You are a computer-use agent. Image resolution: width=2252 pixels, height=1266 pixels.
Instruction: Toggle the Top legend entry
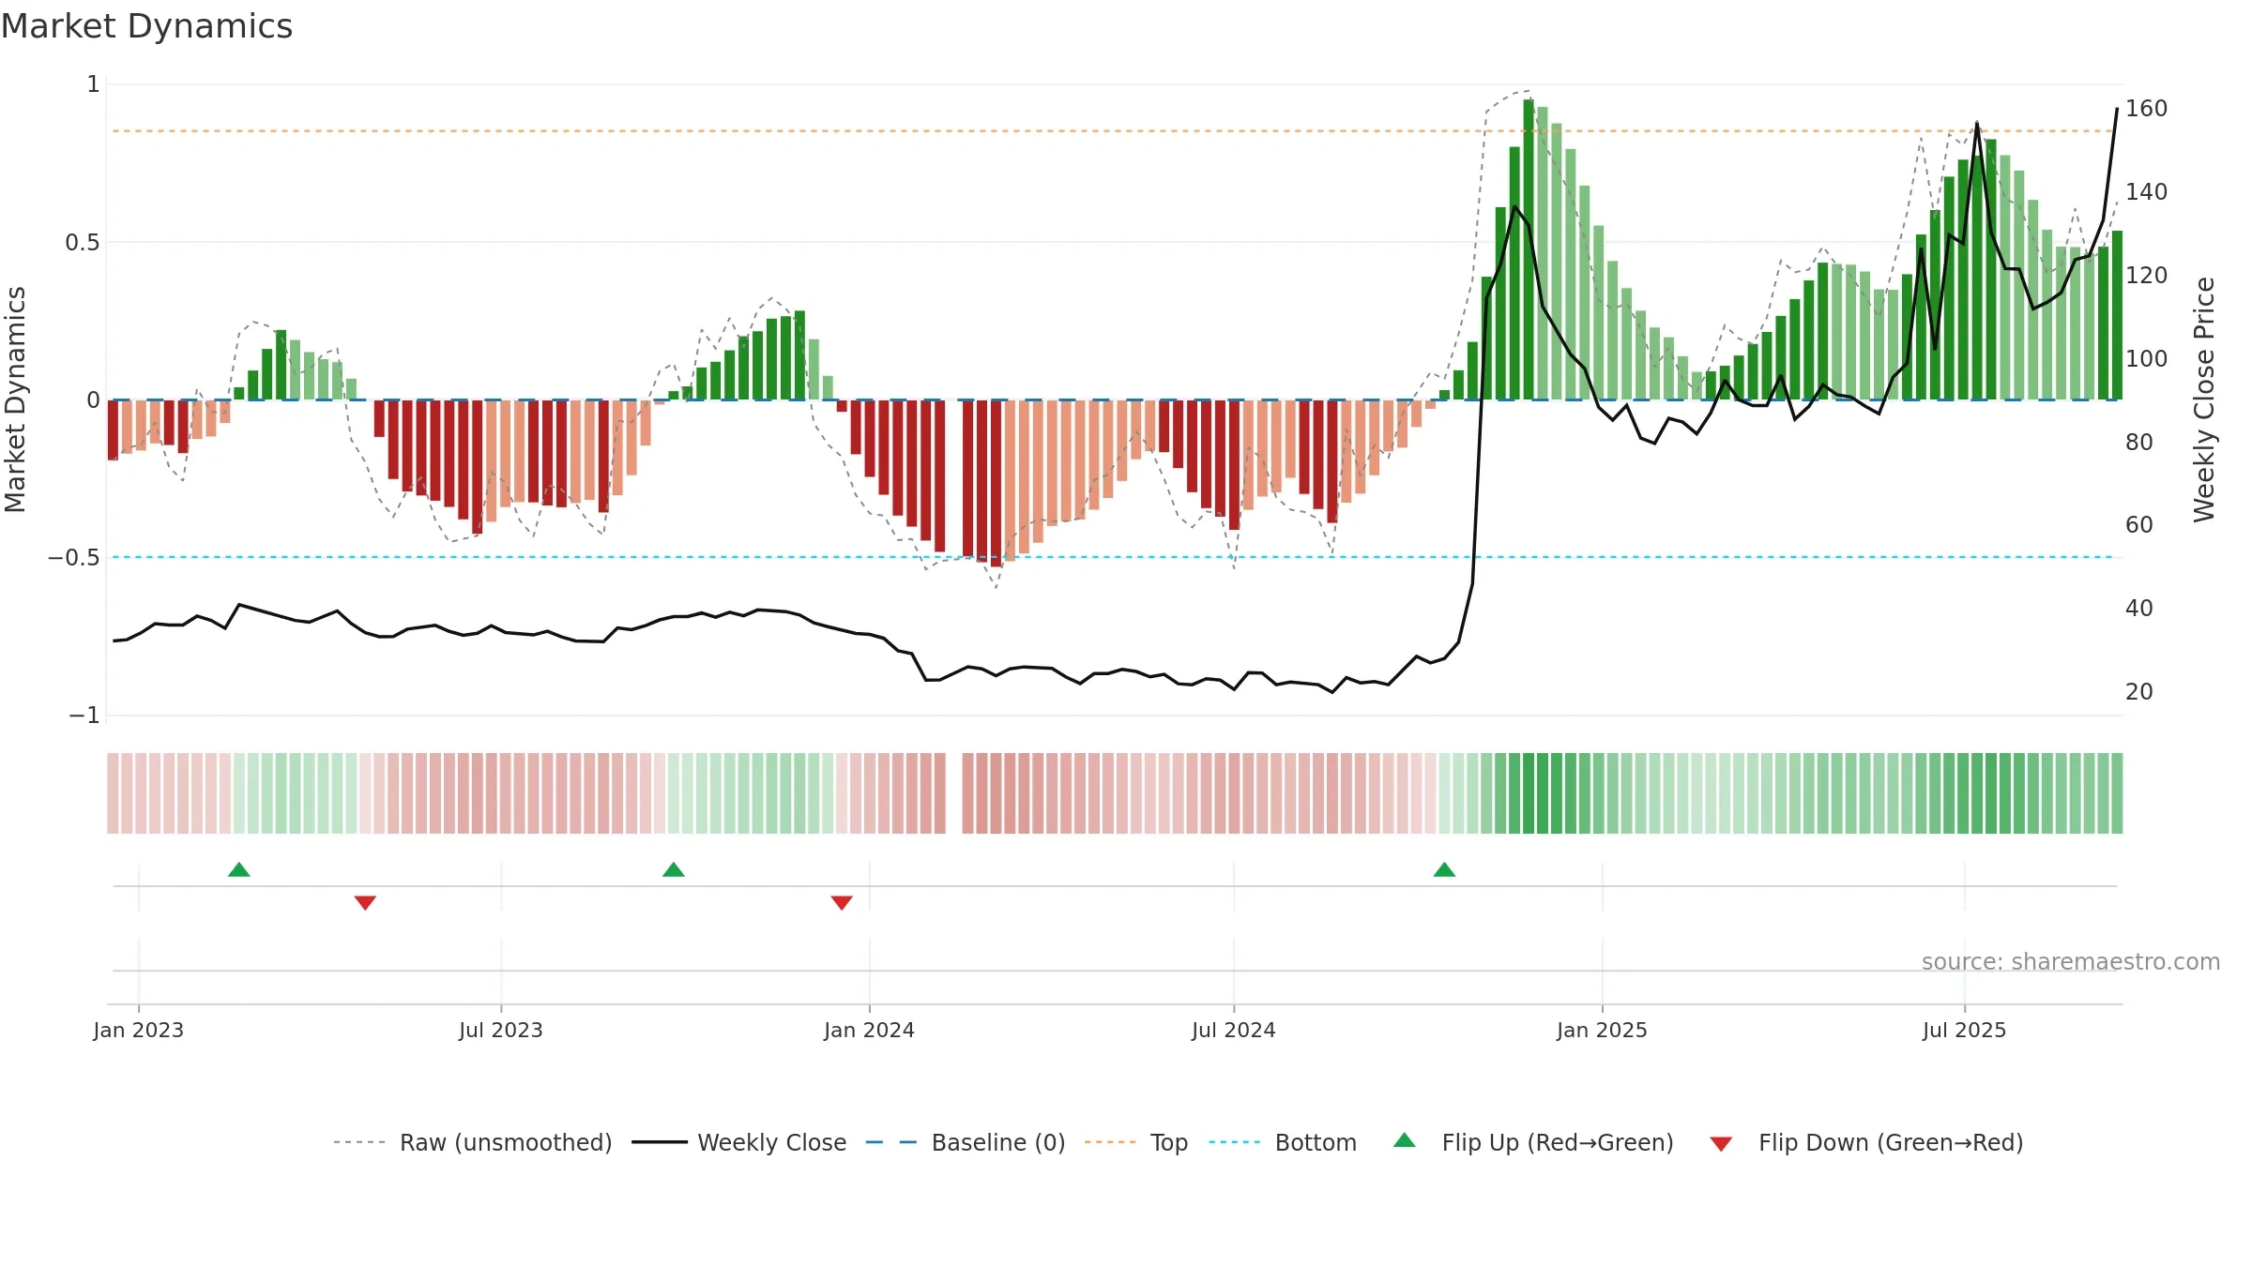point(1135,1142)
